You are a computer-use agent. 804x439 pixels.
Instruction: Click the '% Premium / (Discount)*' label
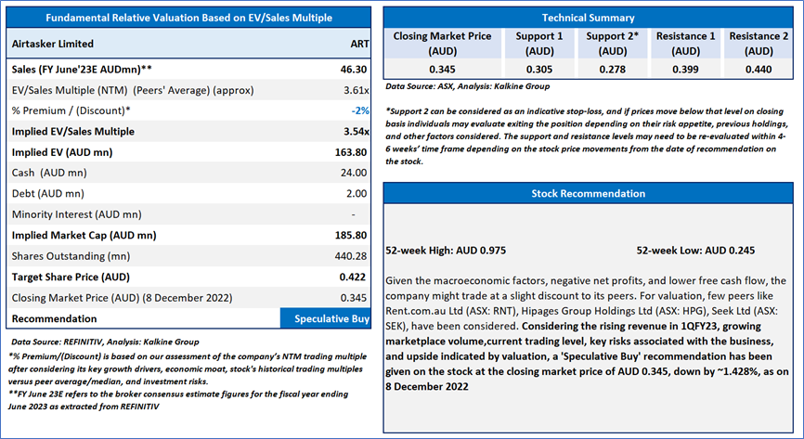pos(71,110)
